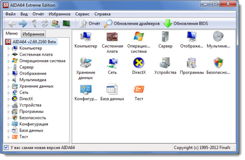The width and height of the screenshot is (245, 160).
Task: Click the users icon in toolbar
Action: point(56,24)
